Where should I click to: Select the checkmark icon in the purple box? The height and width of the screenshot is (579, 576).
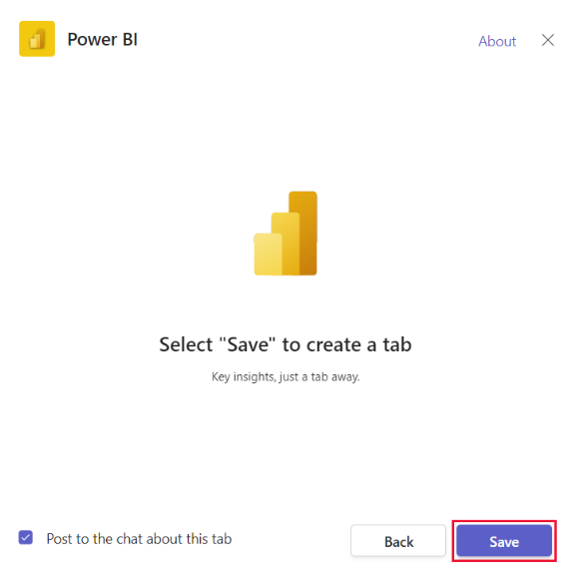pyautogui.click(x=26, y=538)
